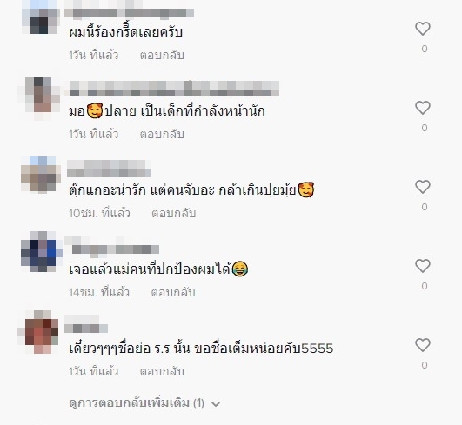
Task: Like the comment about 'มอปลาย เป็นเด็กที่กำลังหน้านัก'
Action: coord(423,108)
